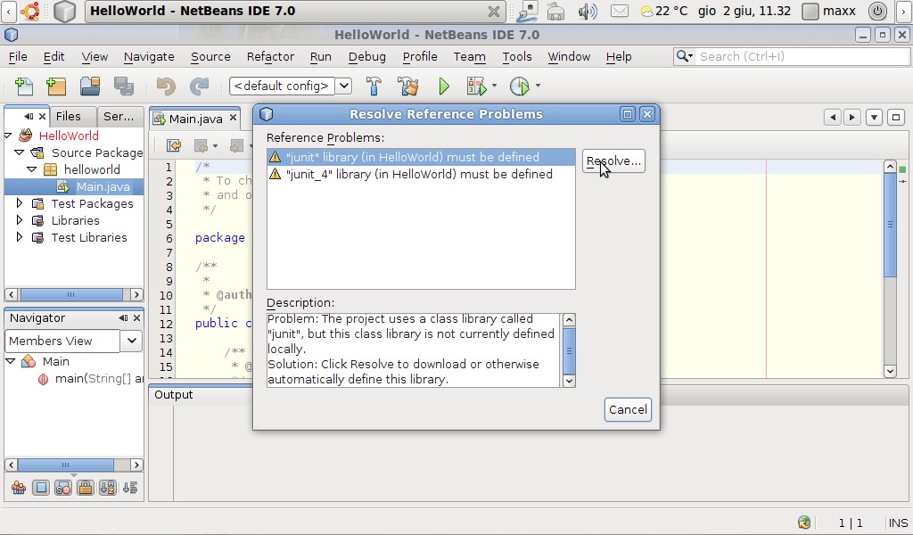The height and width of the screenshot is (535, 913).
Task: Click the Clean and Build icon
Action: (x=408, y=86)
